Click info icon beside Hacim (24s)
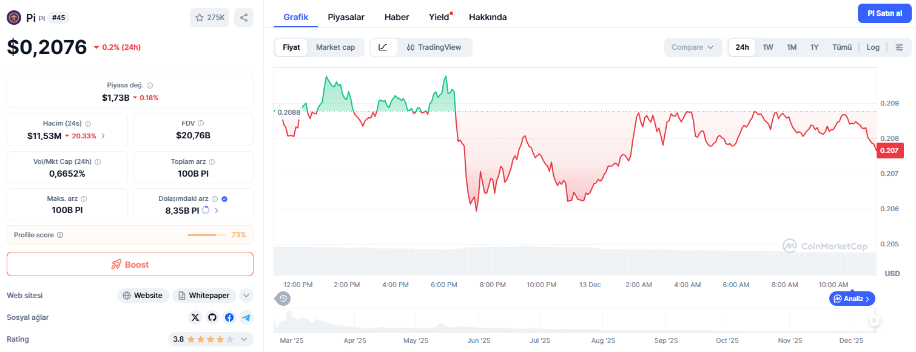 88,123
